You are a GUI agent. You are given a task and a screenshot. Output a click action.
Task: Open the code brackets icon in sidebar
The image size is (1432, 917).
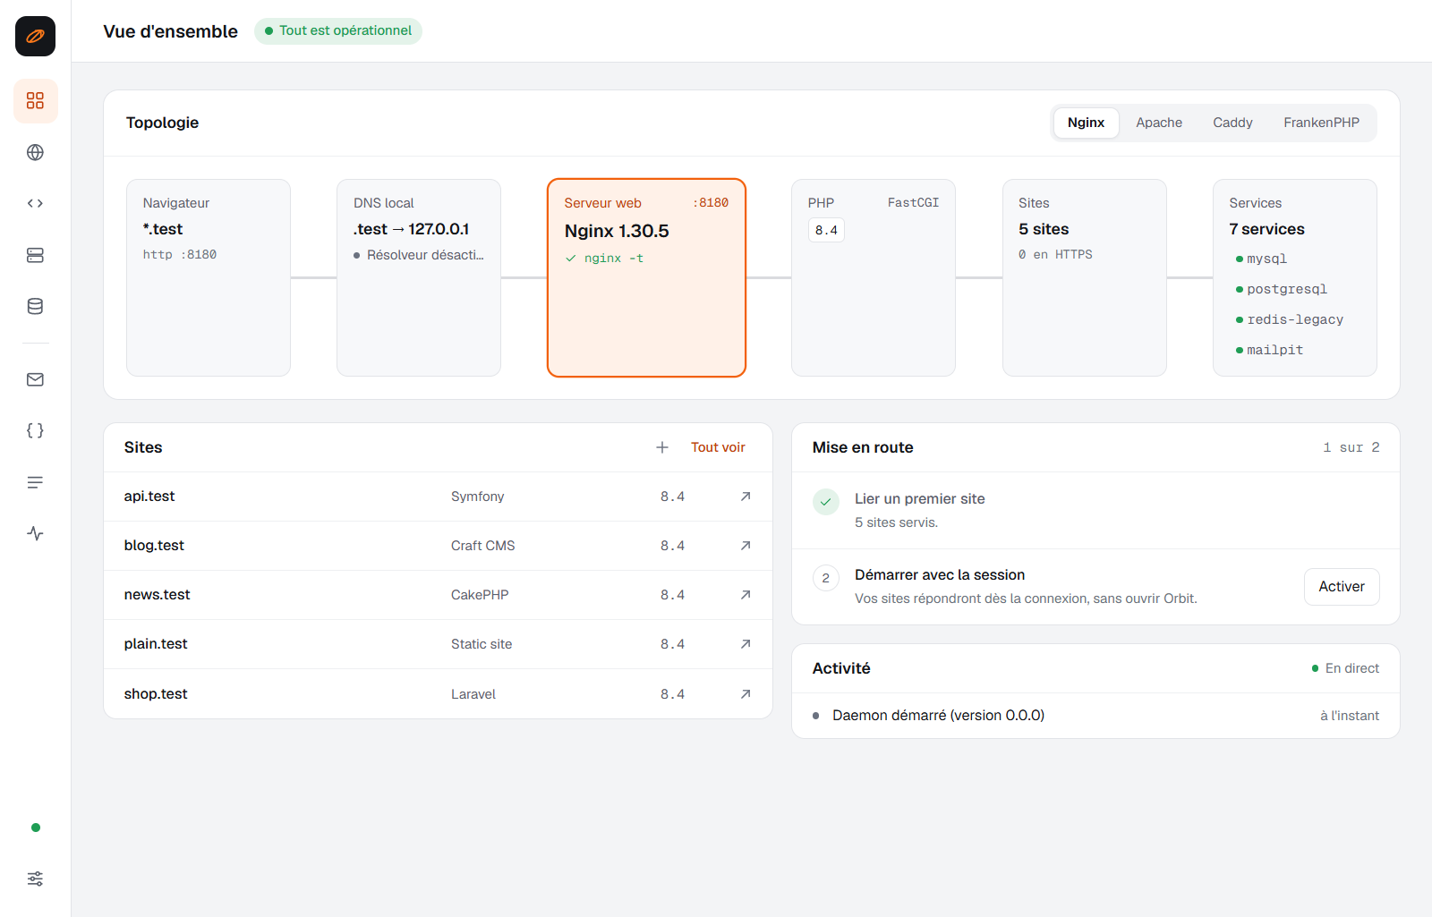coord(35,203)
